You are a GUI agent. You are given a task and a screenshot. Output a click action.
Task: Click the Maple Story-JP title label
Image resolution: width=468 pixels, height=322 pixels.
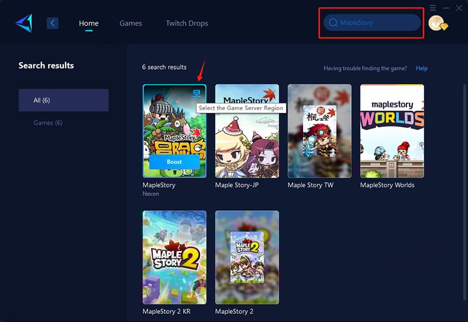coord(237,185)
